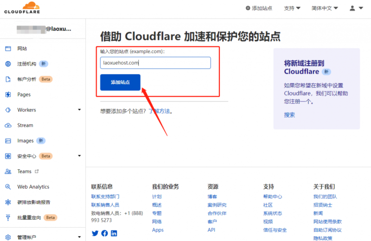Open 帮助中心 footer link
This screenshot has height=241, width=371.
coord(273,197)
